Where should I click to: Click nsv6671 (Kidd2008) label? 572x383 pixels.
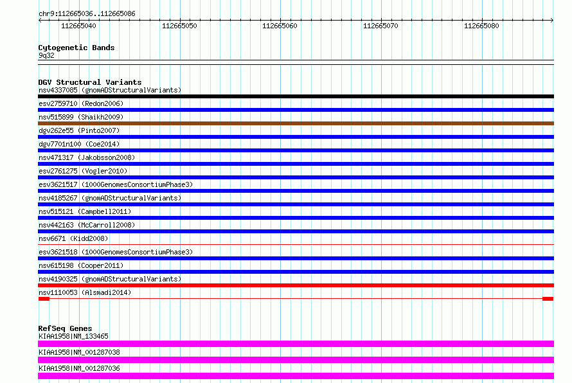coord(73,238)
